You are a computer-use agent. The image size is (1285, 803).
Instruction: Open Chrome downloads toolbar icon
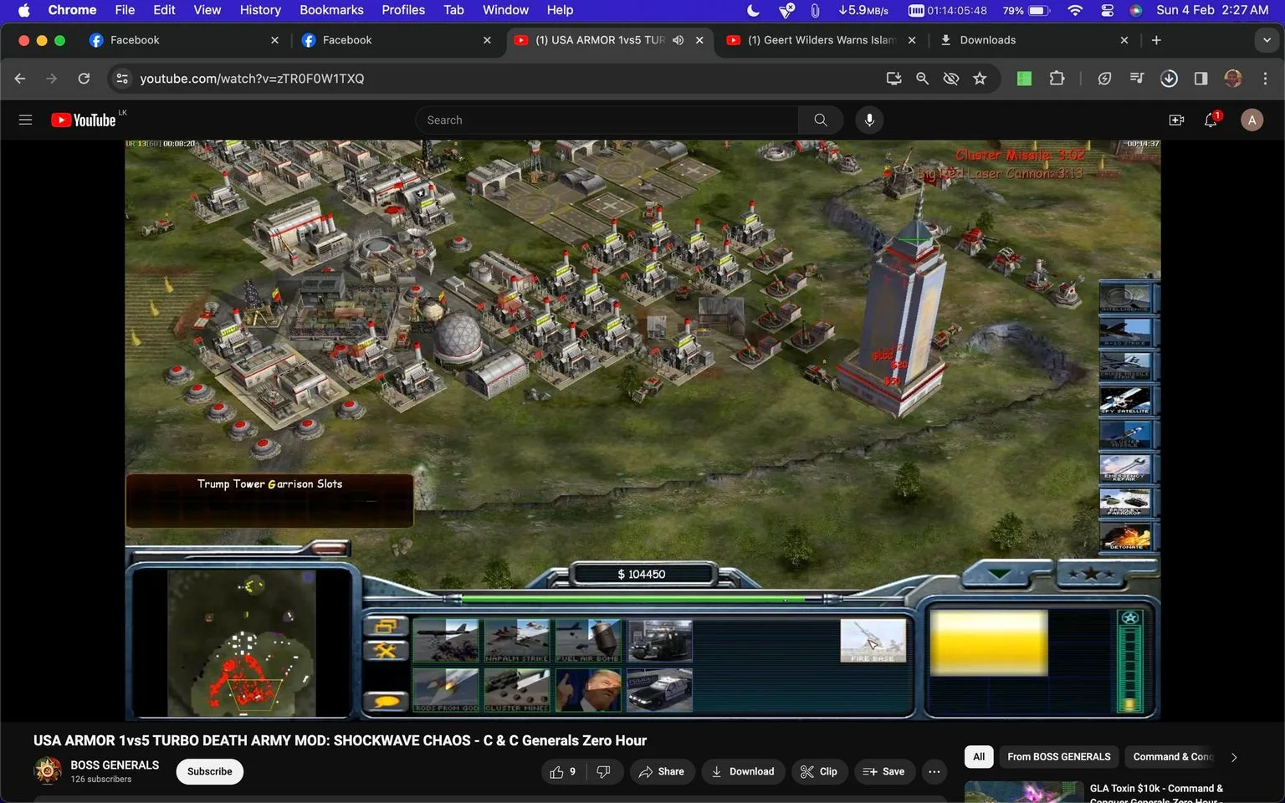tap(1169, 79)
